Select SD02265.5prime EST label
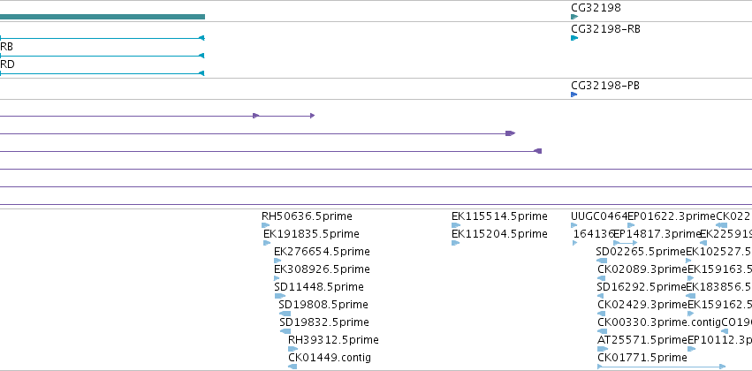Screen dimensions: 752x371 coord(641,252)
